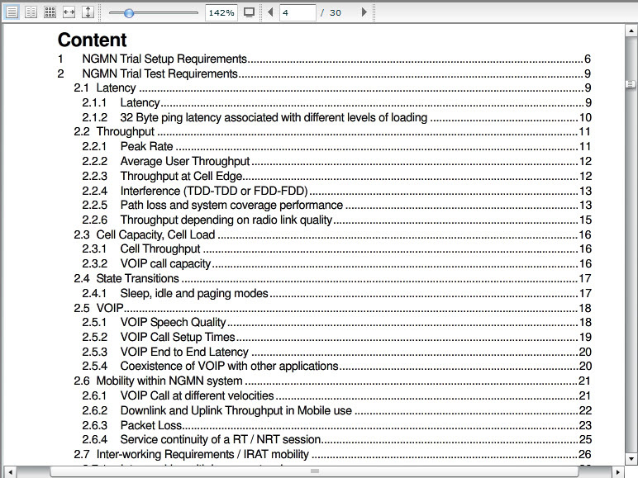Adjust the zoom slider handle

(x=129, y=13)
